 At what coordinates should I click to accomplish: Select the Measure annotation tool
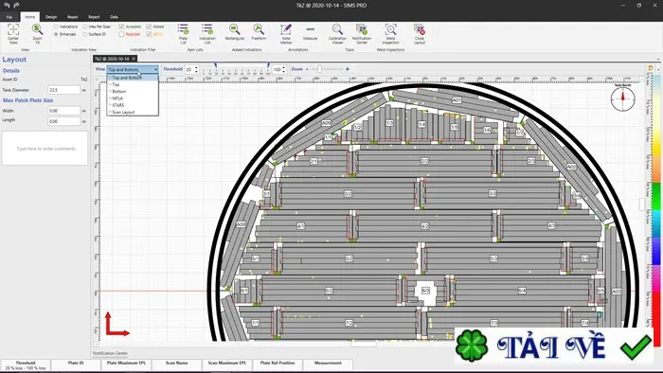click(310, 32)
